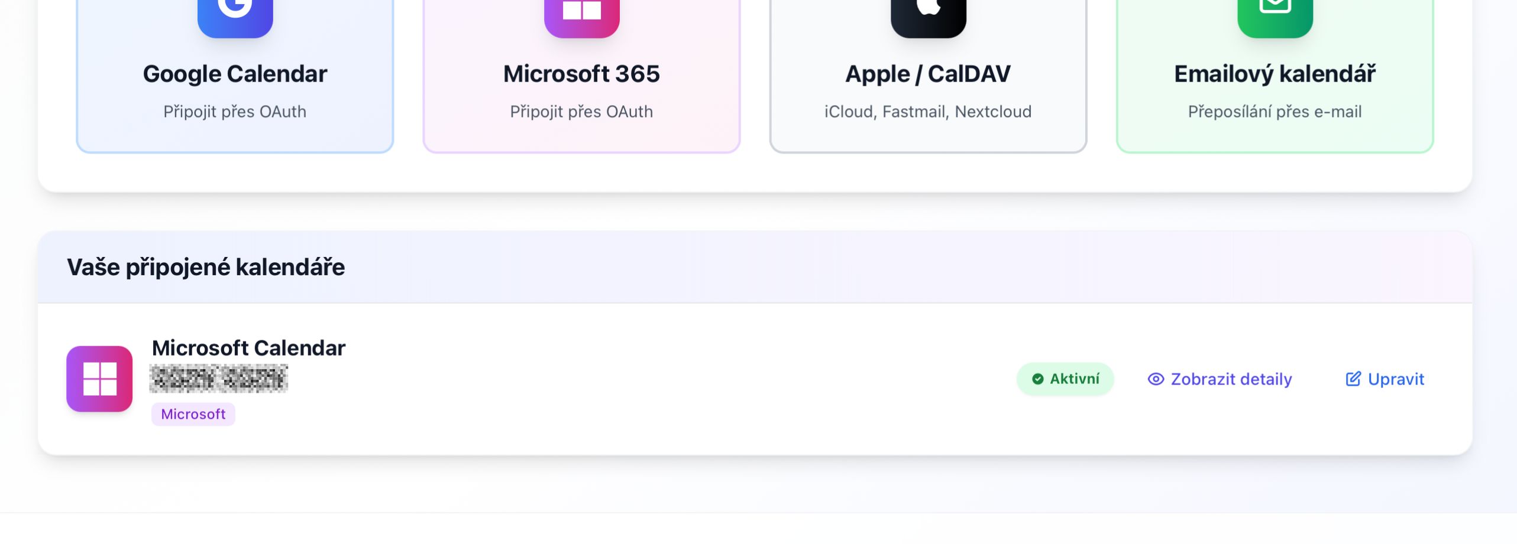Click the green Aktivní status badge
The image size is (1517, 544).
[x=1065, y=379]
